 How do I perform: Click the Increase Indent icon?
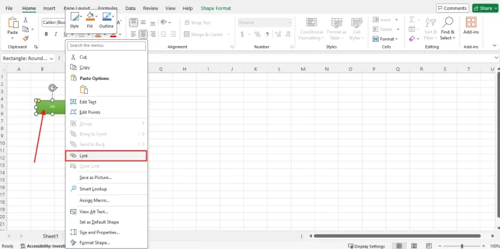(173, 34)
